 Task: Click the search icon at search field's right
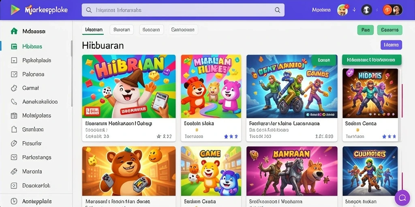pos(277,10)
